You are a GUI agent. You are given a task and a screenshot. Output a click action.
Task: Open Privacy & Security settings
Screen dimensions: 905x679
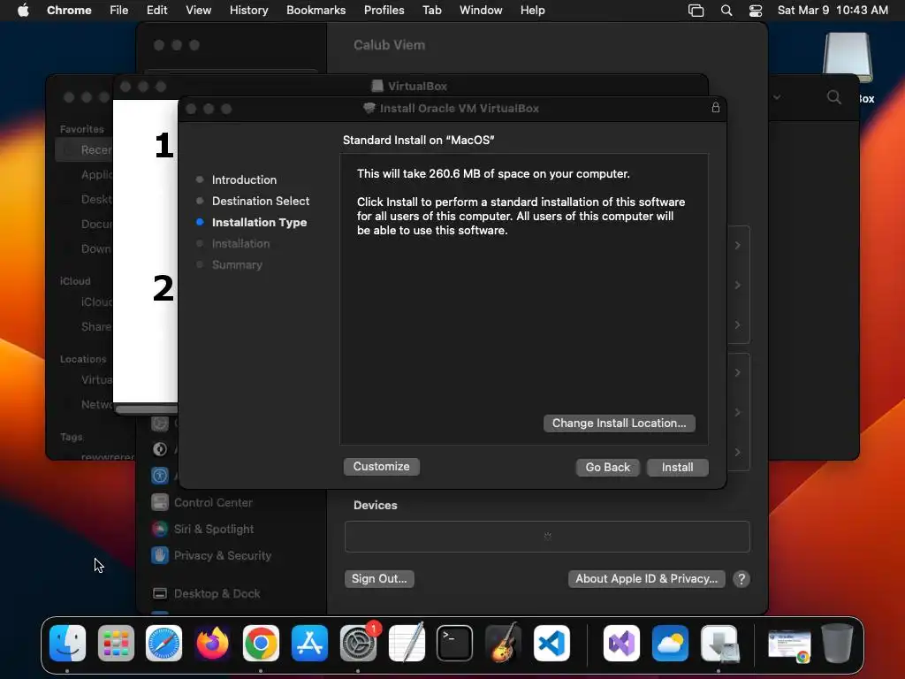click(x=210, y=555)
